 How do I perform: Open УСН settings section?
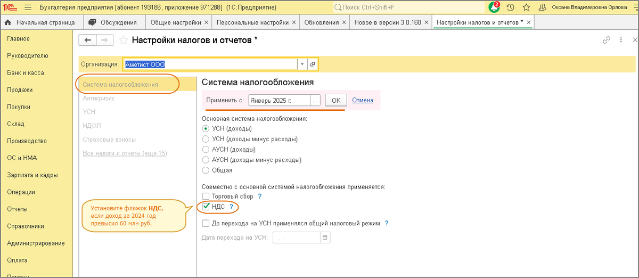click(x=89, y=112)
